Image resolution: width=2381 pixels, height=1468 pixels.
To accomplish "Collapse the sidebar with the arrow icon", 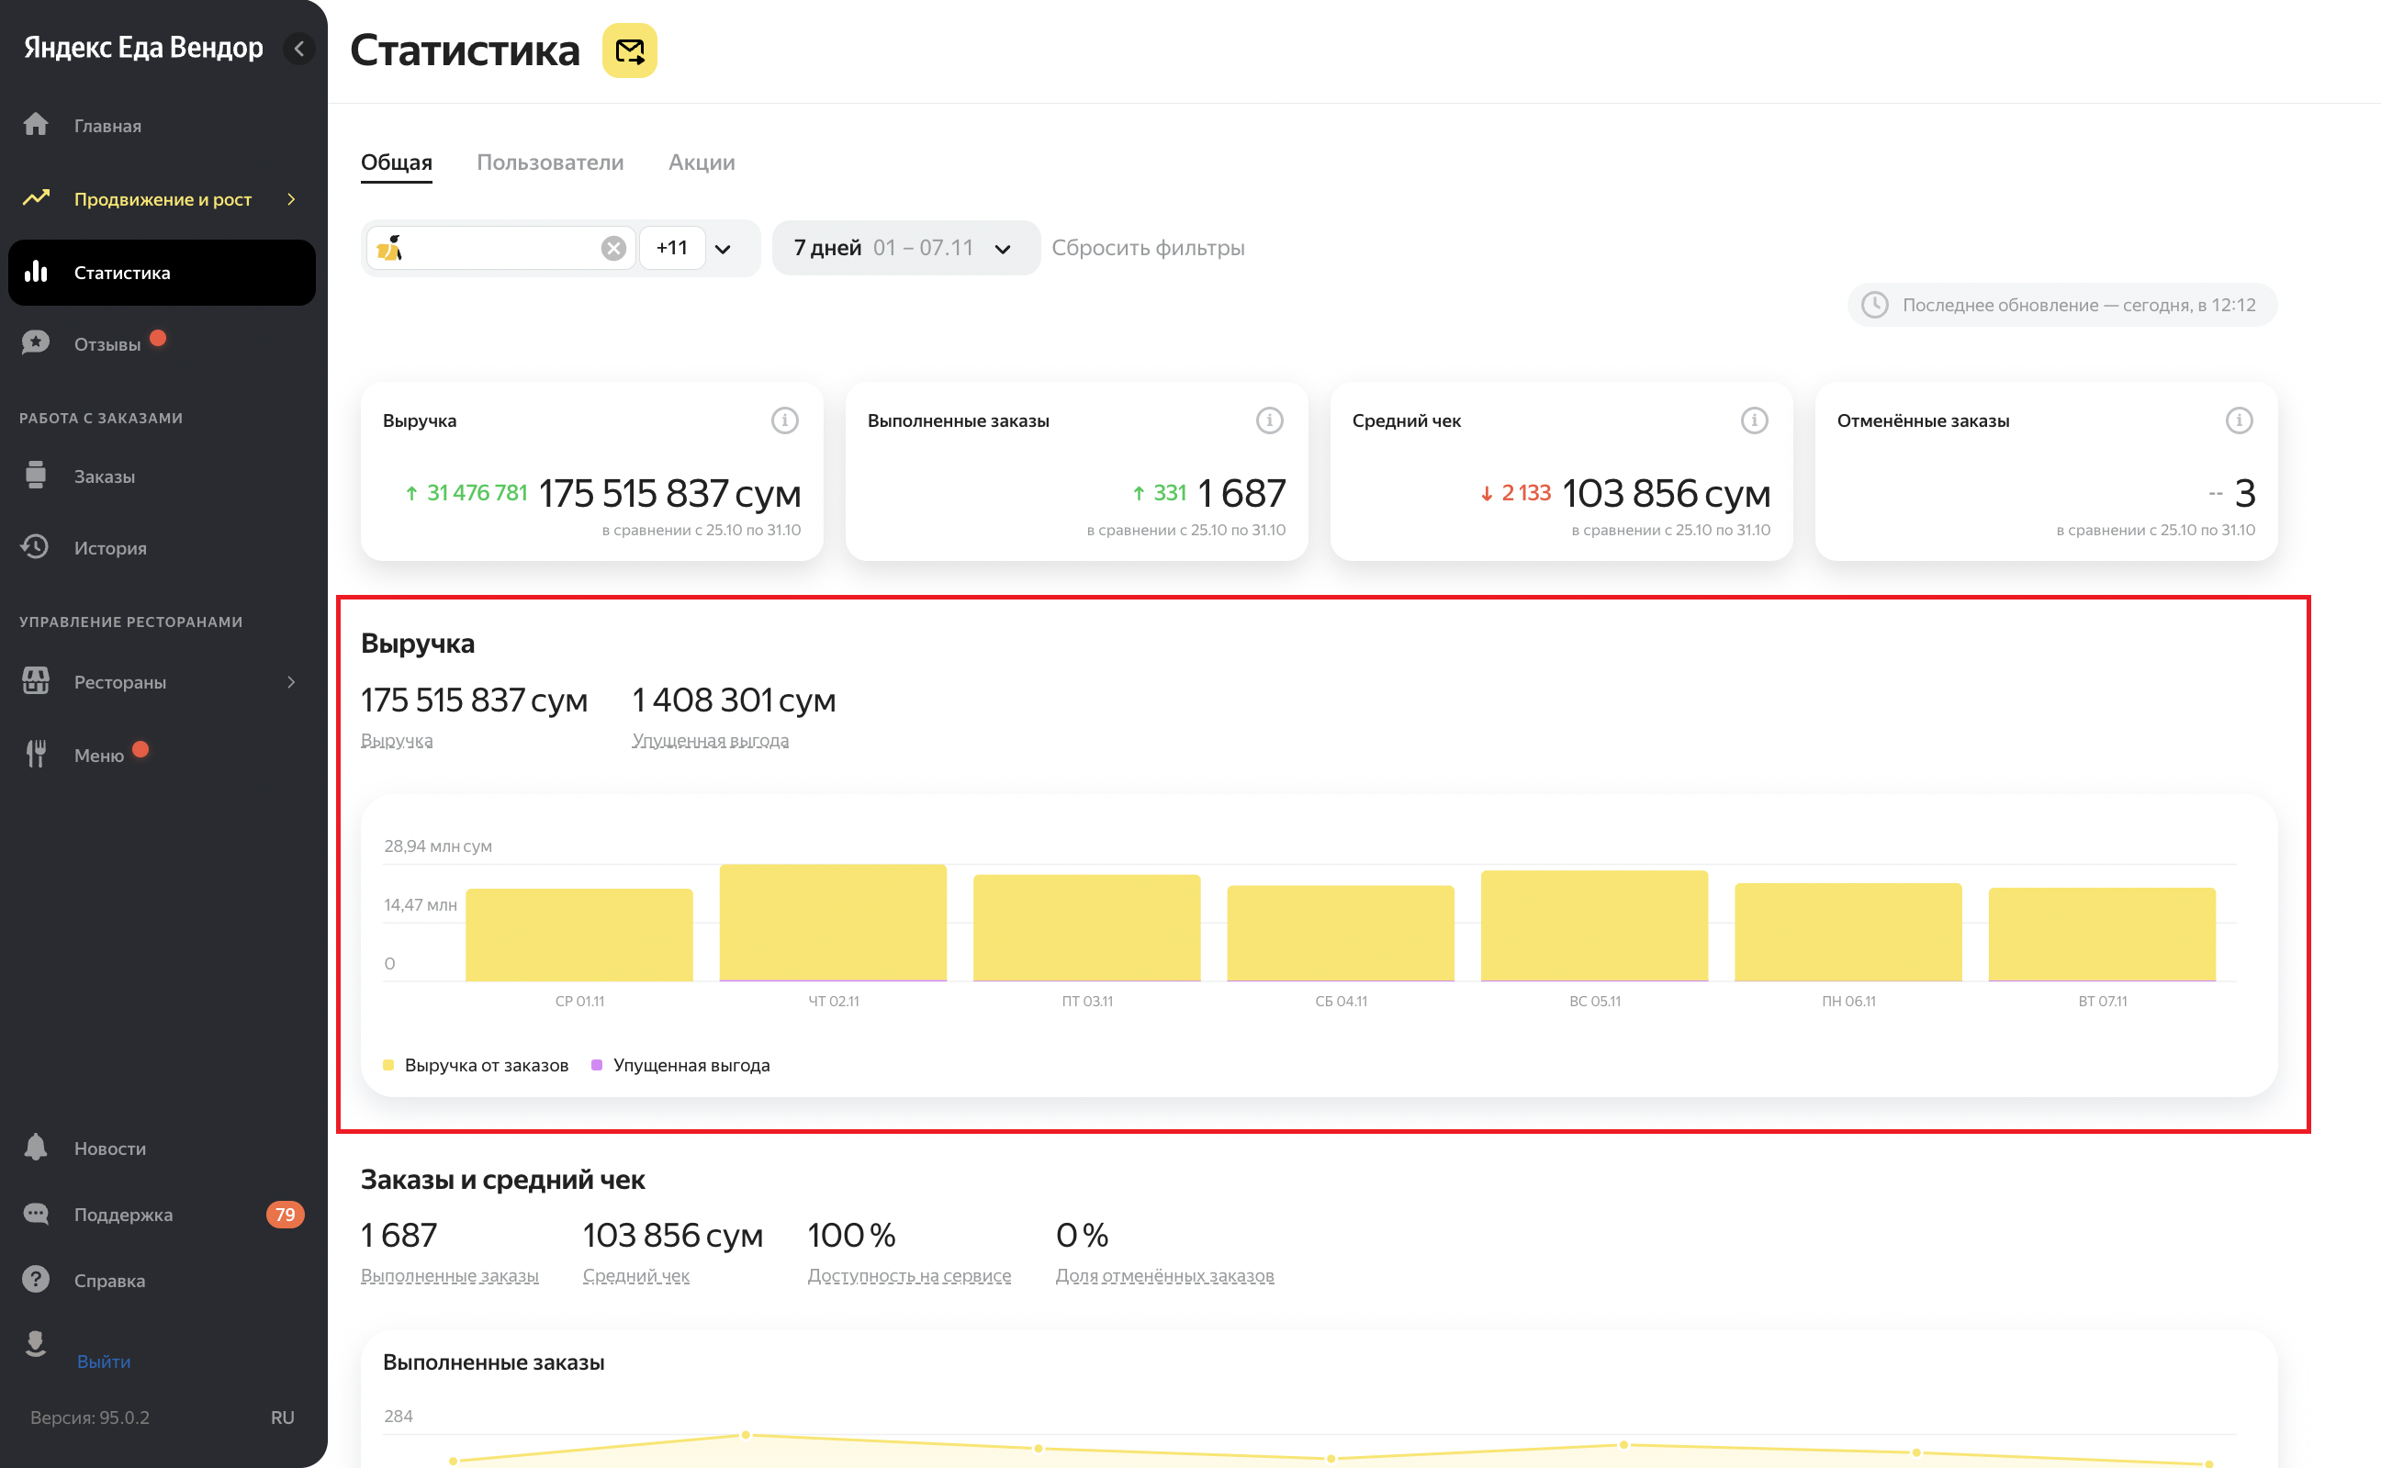I will pos(299,49).
